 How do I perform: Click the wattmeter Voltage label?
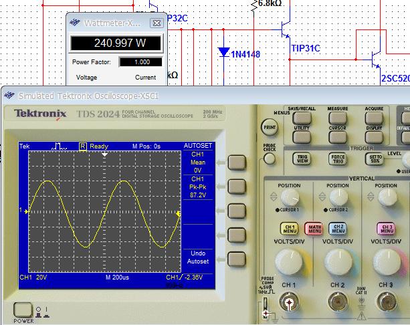(86, 78)
